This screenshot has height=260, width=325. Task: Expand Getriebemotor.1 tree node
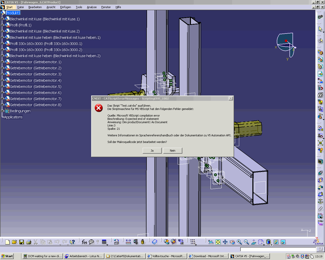click(x=2, y=62)
